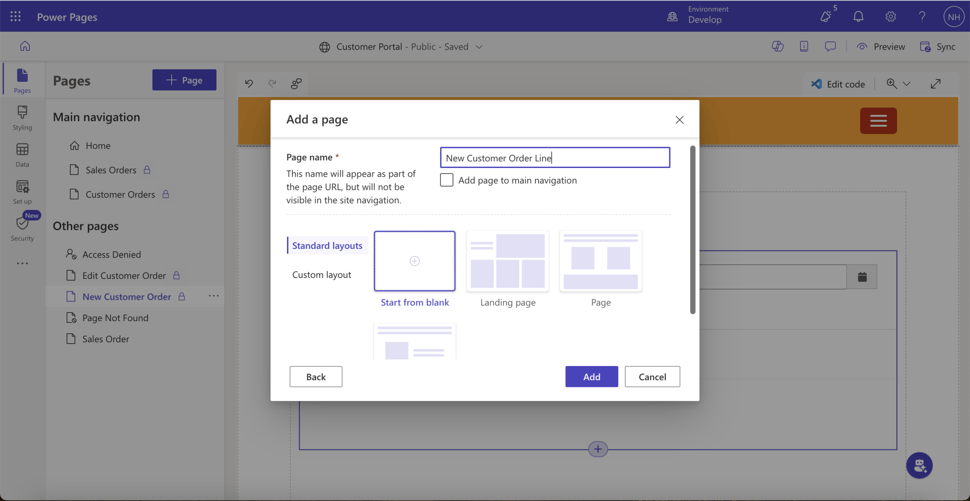Expand the zoom level dropdown chevron
970x501 pixels.
coord(906,84)
